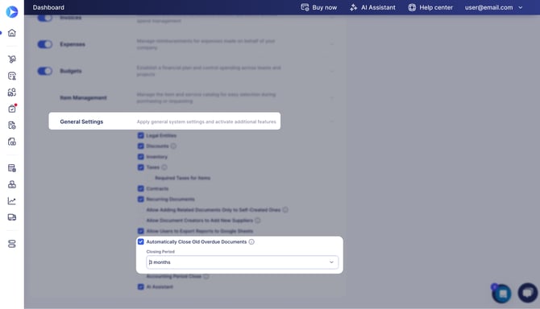Click the info icon beside Automatically Close Old Overdue Documents
Screen dimensions: 540x309
[x=251, y=242]
